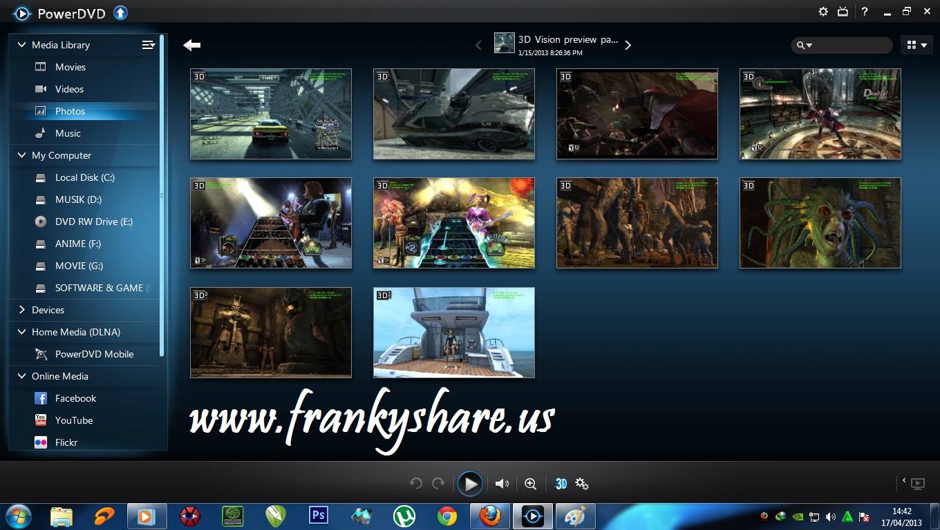Switch to TV mode icon in title bar
Viewport: 940px width, 530px height.
pos(843,12)
